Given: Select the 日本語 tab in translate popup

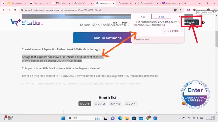Looking at the screenshot, I should (x=161, y=17).
